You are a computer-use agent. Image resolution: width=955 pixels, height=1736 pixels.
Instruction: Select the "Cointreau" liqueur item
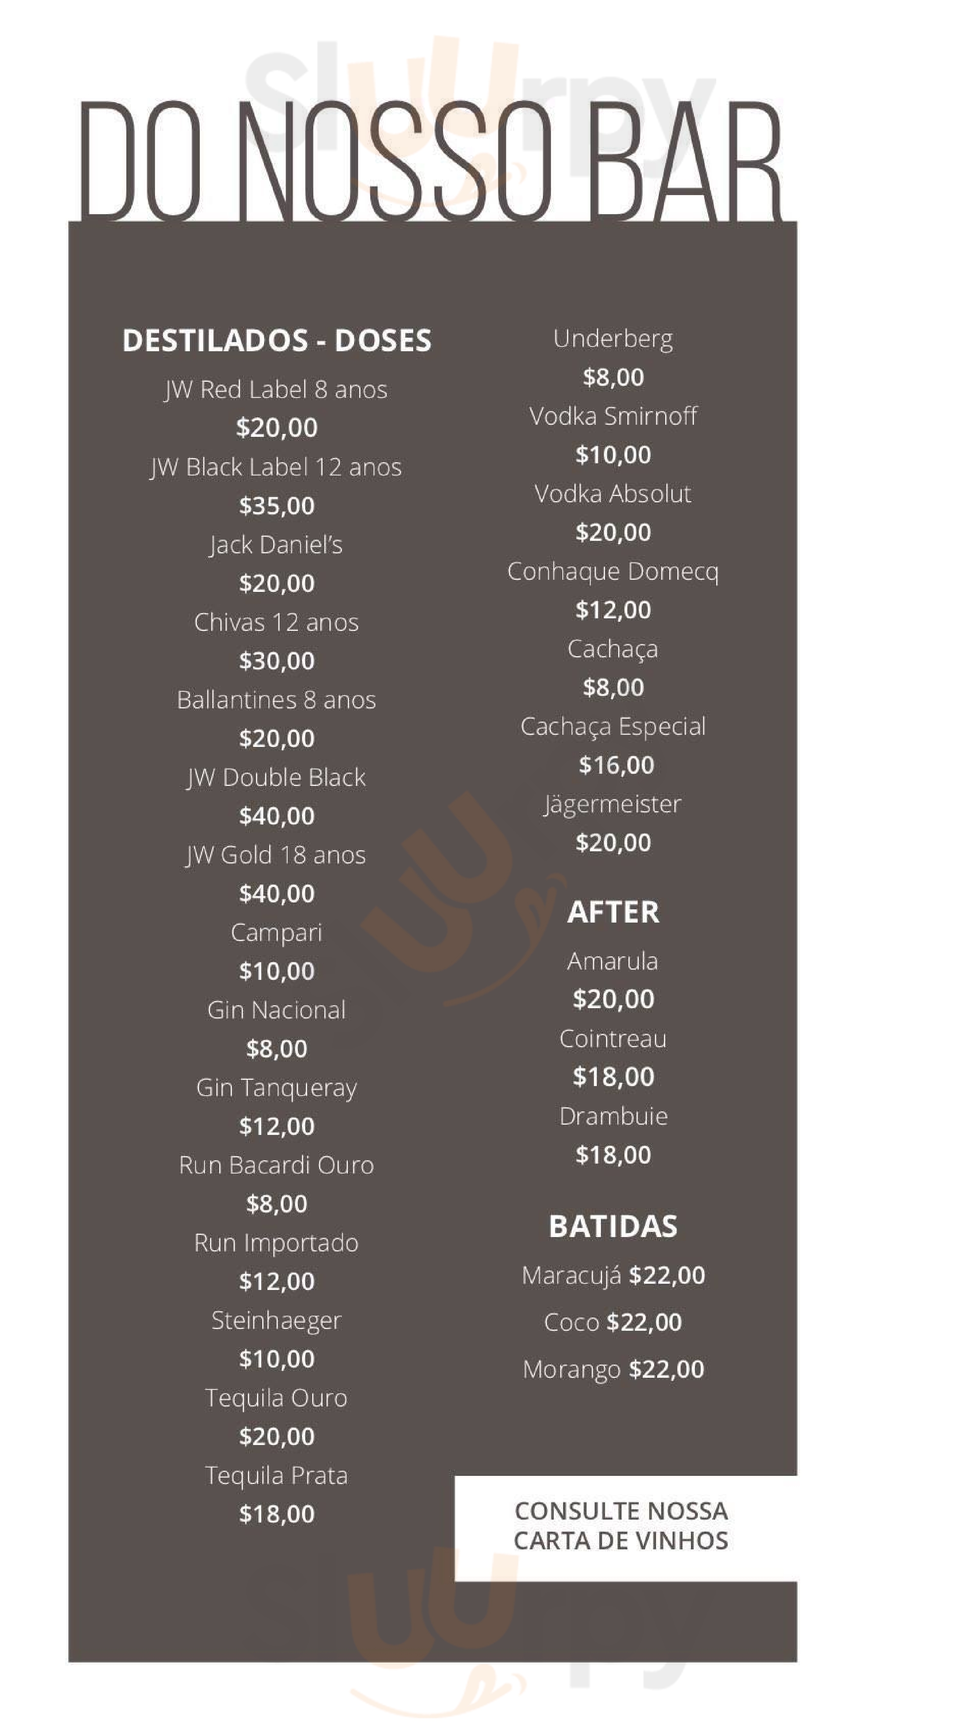click(x=613, y=1039)
